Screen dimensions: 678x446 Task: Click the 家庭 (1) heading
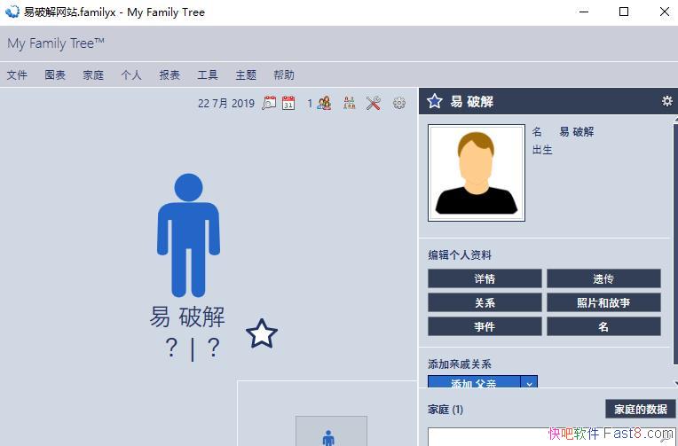(445, 410)
